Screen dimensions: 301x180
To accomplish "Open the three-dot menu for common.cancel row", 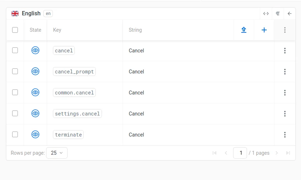I will point(285,93).
